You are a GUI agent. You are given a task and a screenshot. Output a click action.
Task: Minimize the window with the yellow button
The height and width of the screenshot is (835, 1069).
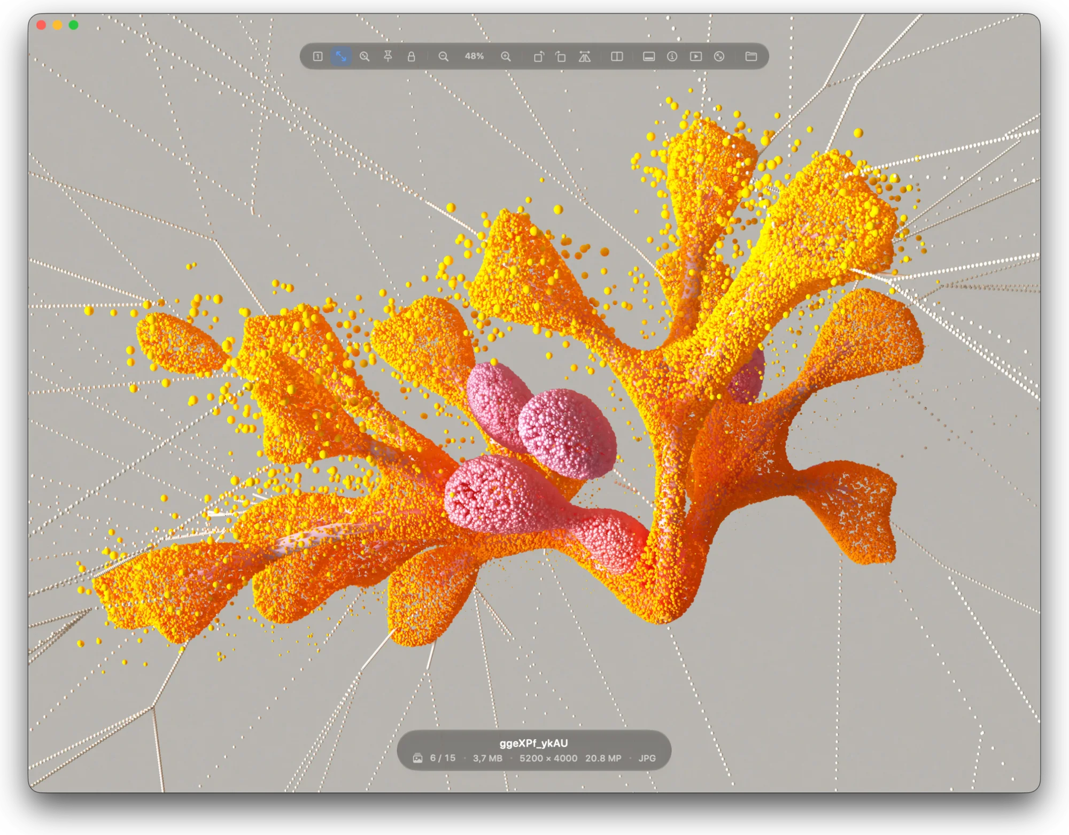click(57, 25)
